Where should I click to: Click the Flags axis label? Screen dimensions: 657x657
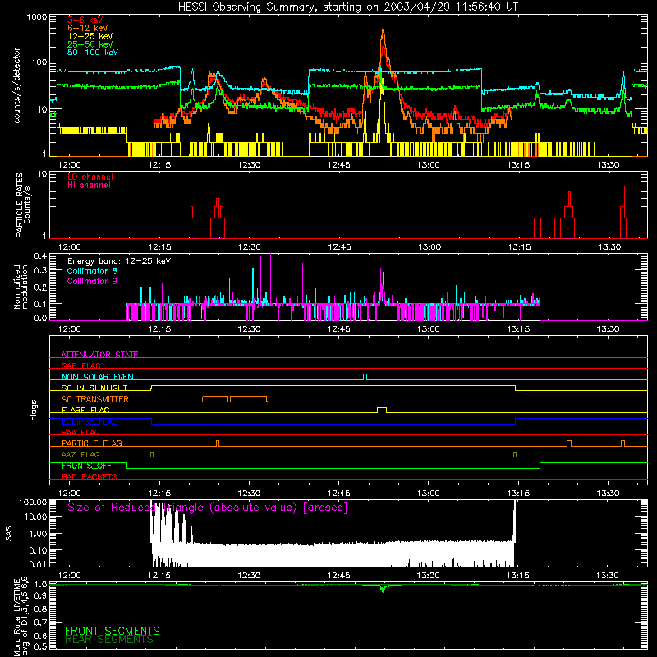(x=34, y=410)
